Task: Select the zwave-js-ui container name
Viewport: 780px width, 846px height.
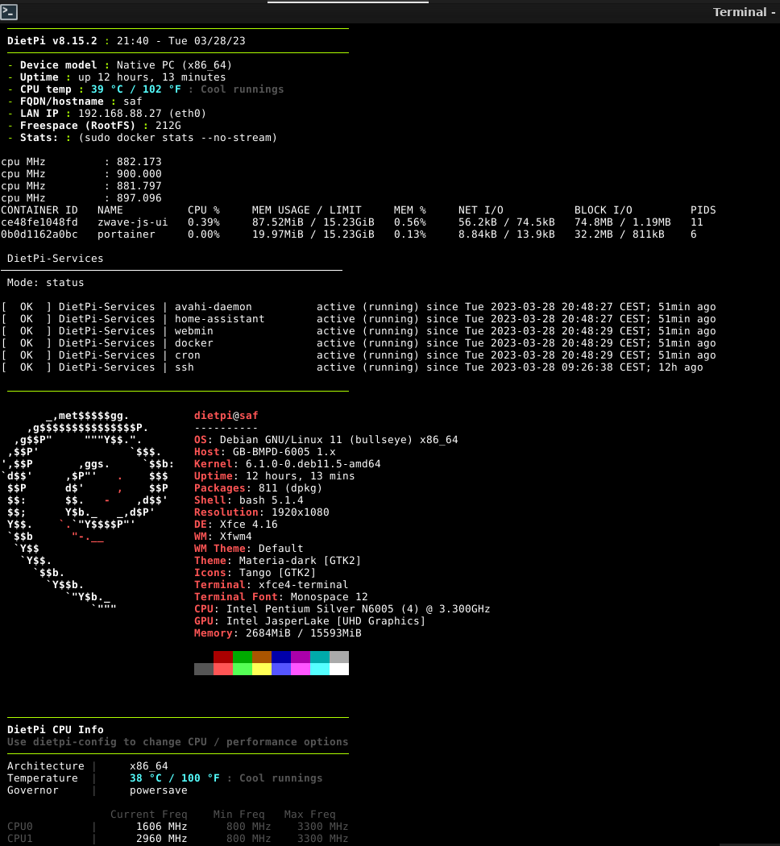Action: (132, 222)
